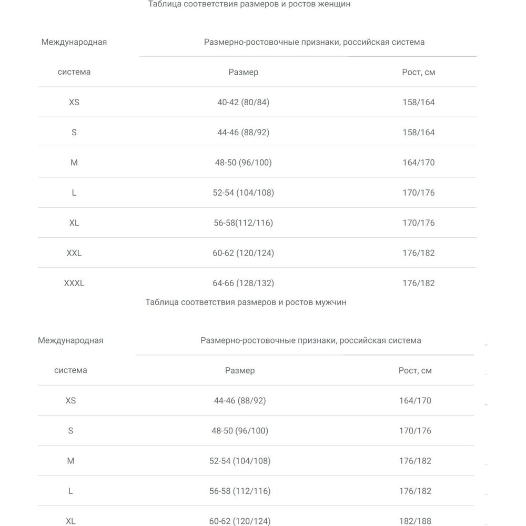The width and height of the screenshot is (526, 526).
Task: Click "Рост, см" header in men's table
Action: pyautogui.click(x=415, y=370)
